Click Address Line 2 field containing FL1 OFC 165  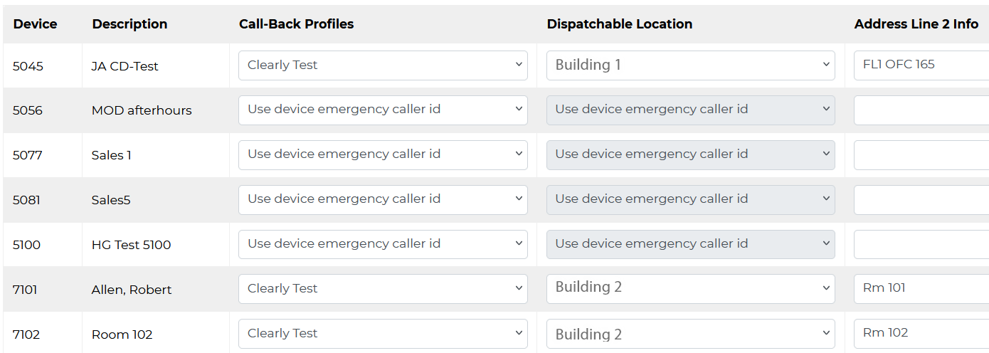921,65
